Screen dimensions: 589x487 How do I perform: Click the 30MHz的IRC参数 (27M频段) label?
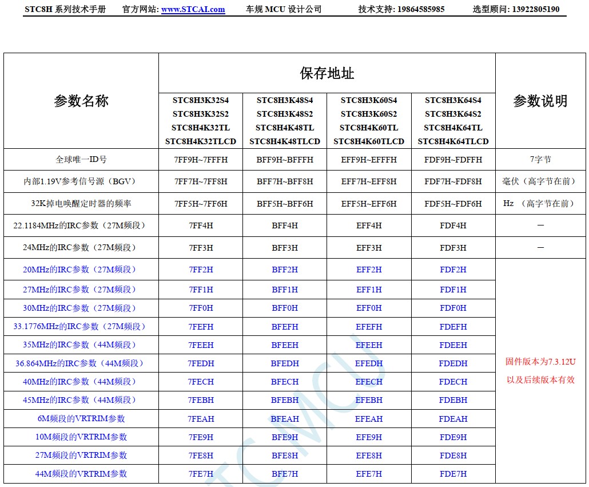click(x=81, y=308)
